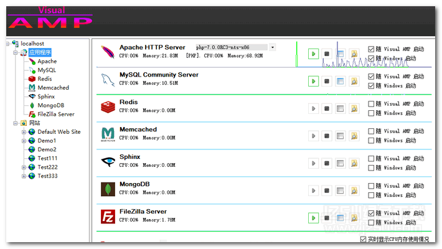Viewport: 442px width, 249px height.
Task: Disable MySQL start with Visual AMP
Action: pyautogui.click(x=371, y=77)
